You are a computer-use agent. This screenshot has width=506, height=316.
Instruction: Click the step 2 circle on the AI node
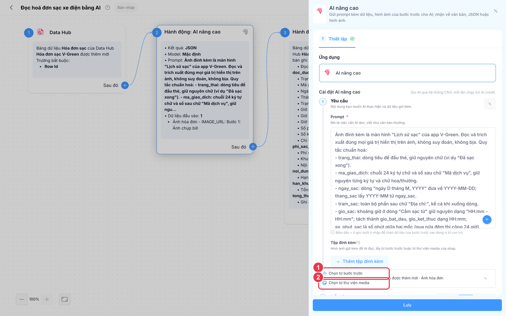click(x=157, y=33)
